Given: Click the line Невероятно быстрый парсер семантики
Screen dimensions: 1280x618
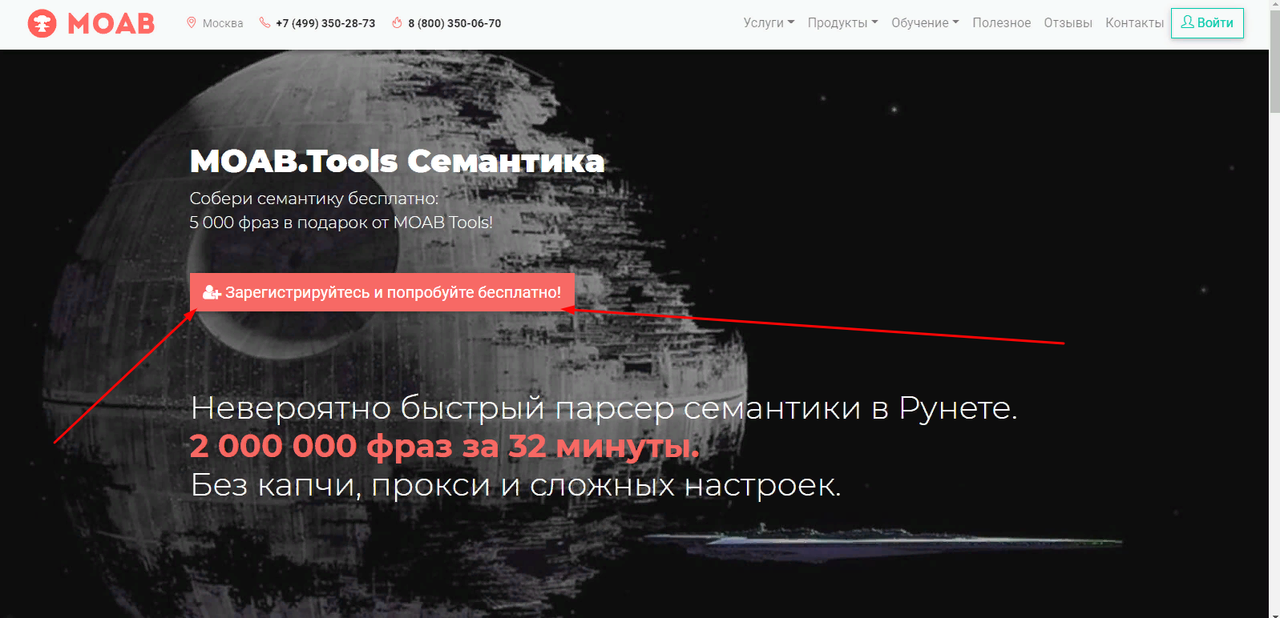Looking at the screenshot, I should [604, 408].
